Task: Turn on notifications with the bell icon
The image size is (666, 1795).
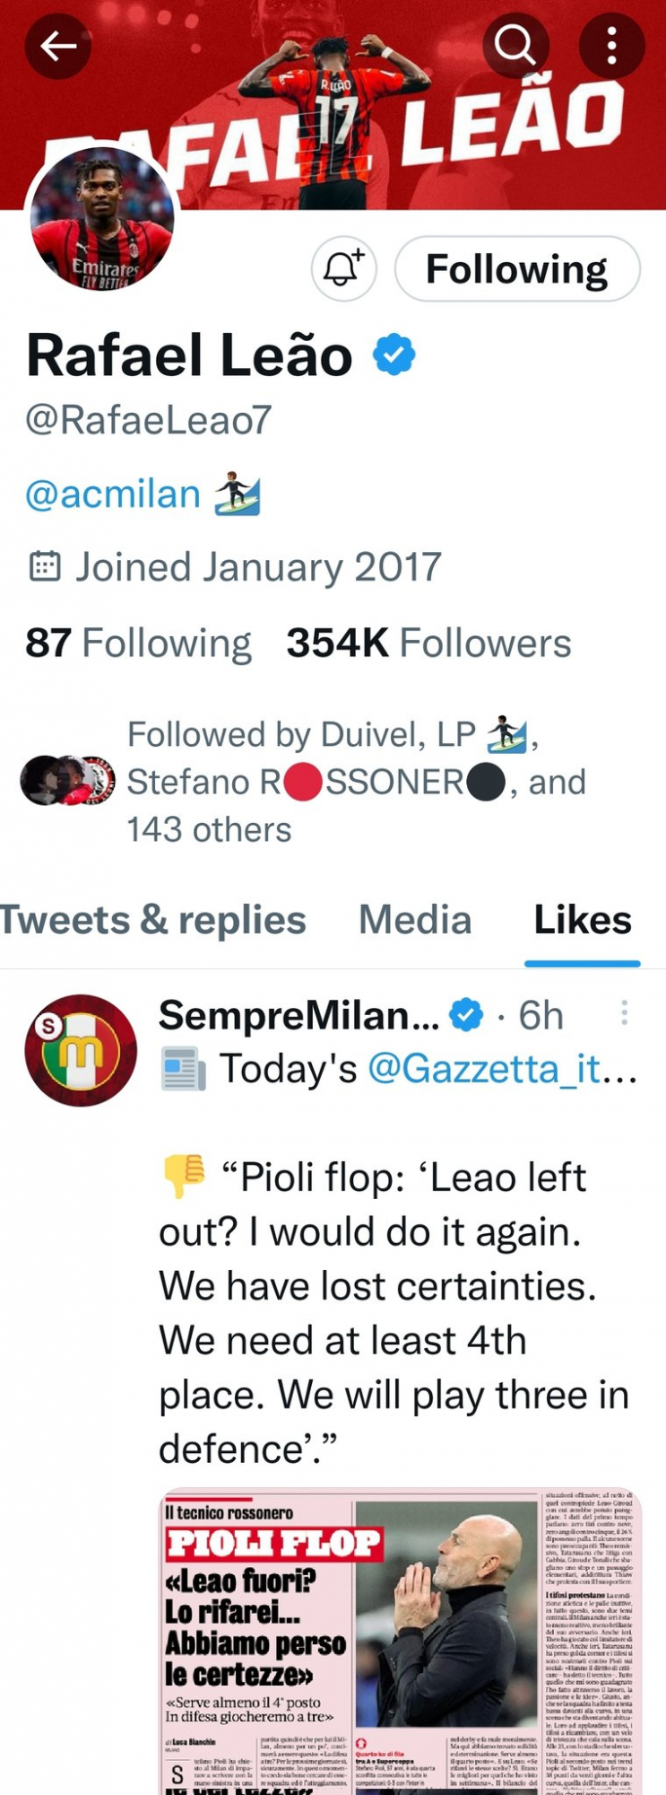Action: point(343,268)
